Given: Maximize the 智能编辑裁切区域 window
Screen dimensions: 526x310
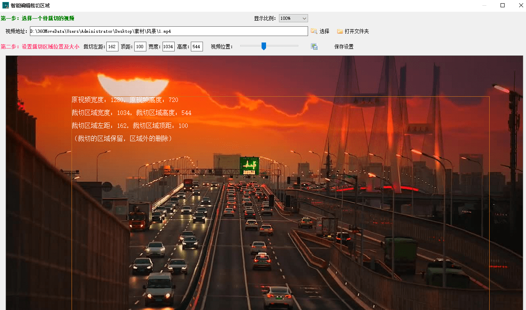Looking at the screenshot, I should pos(503,5).
